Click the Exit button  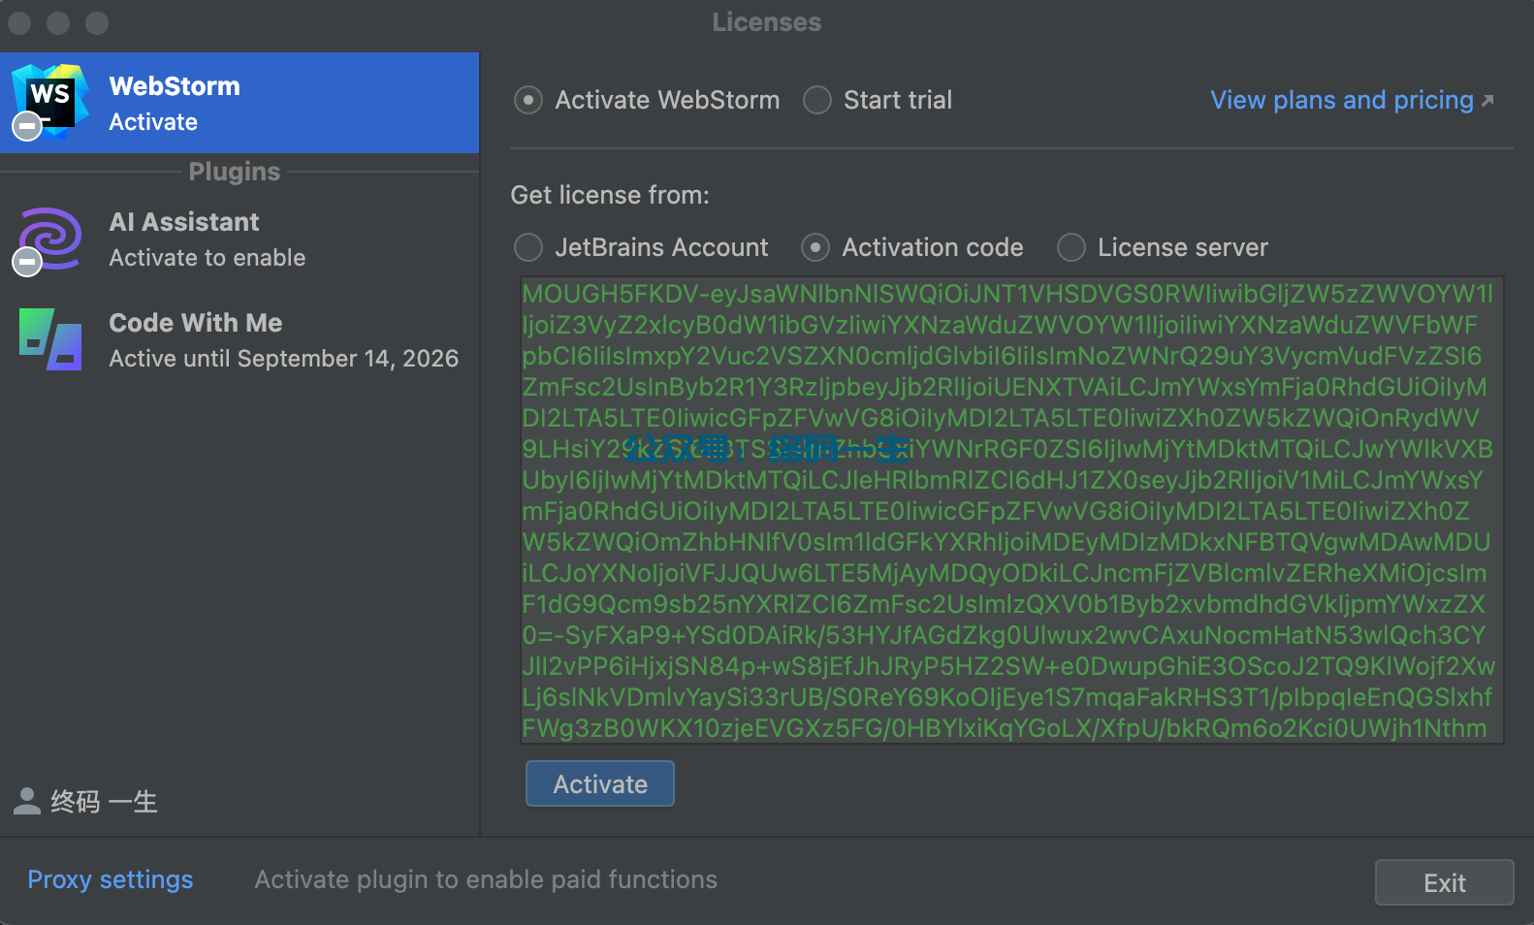1444,882
